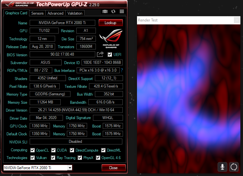Click the NVIDIA SLI value Disabled

pos(76,142)
